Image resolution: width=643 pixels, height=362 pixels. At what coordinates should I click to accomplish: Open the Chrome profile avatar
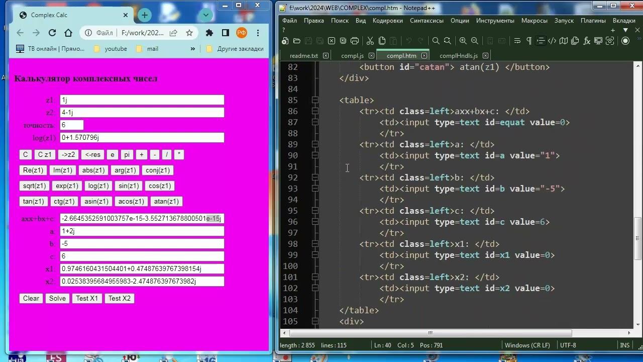(x=242, y=33)
